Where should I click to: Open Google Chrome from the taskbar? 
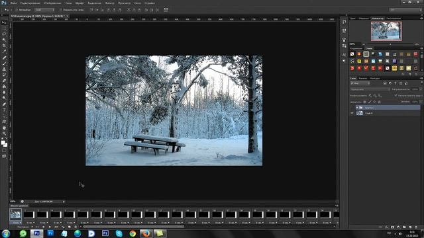coord(132,233)
